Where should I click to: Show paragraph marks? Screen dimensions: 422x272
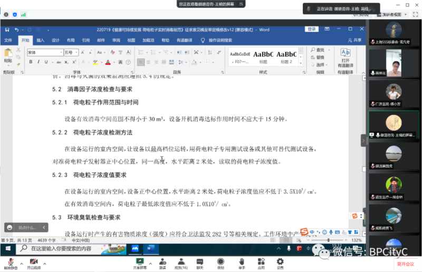pos(219,52)
